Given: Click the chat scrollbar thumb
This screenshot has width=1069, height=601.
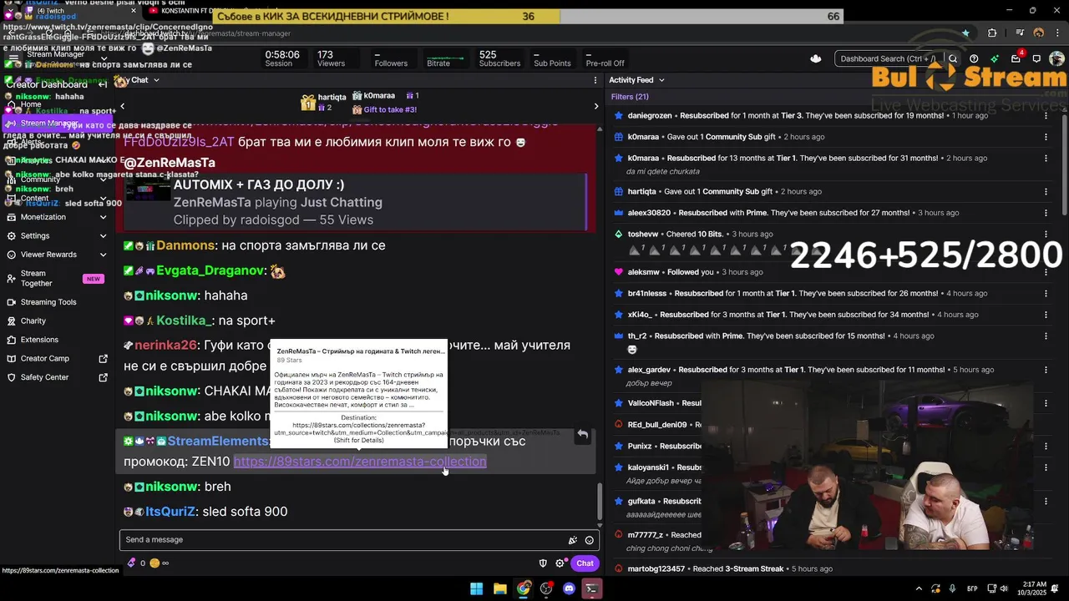Looking at the screenshot, I should pos(599,500).
